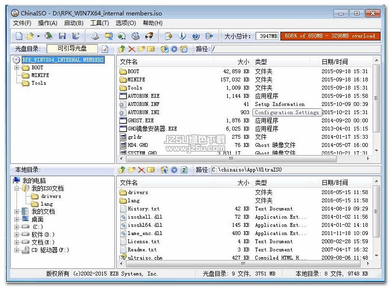This screenshot has width=390, height=288.
Task: Create new folder in the local pane toolbar
Action: 132,170
